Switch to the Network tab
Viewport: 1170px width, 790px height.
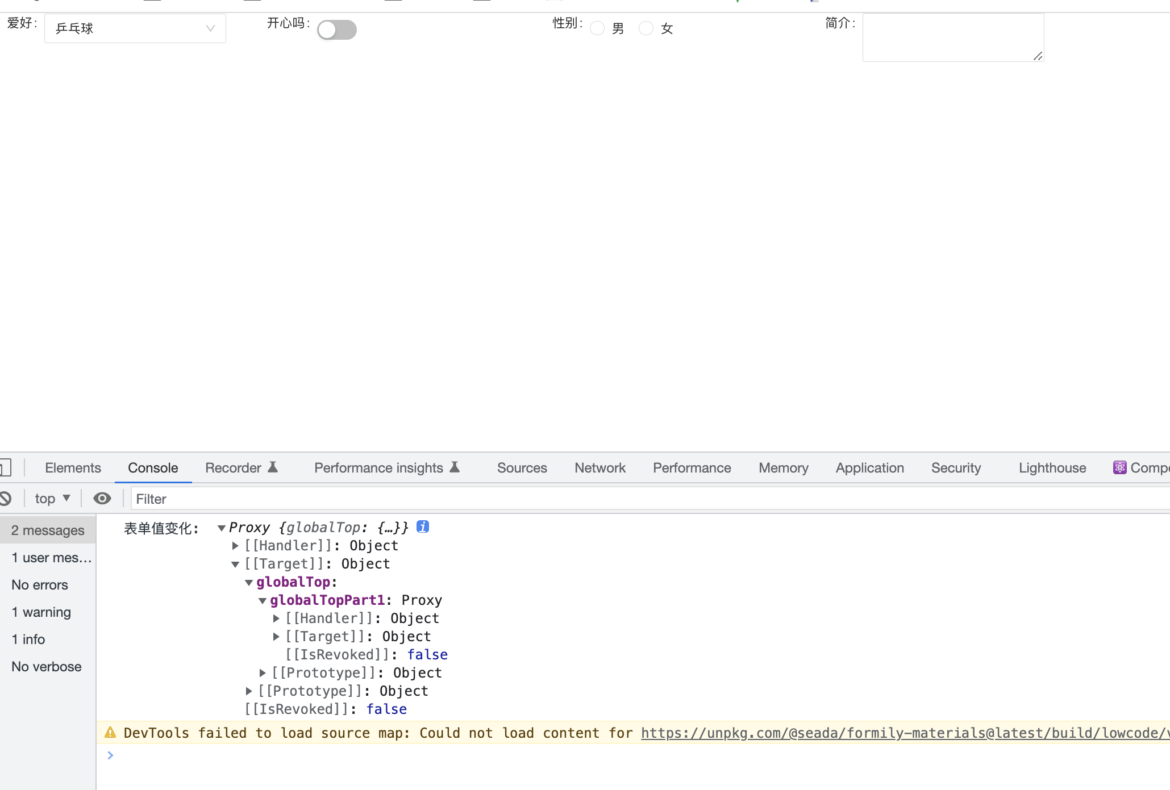pos(600,467)
